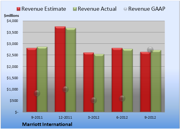Click the 9-2012 quarter label
The image size is (180, 129).
coord(150,117)
